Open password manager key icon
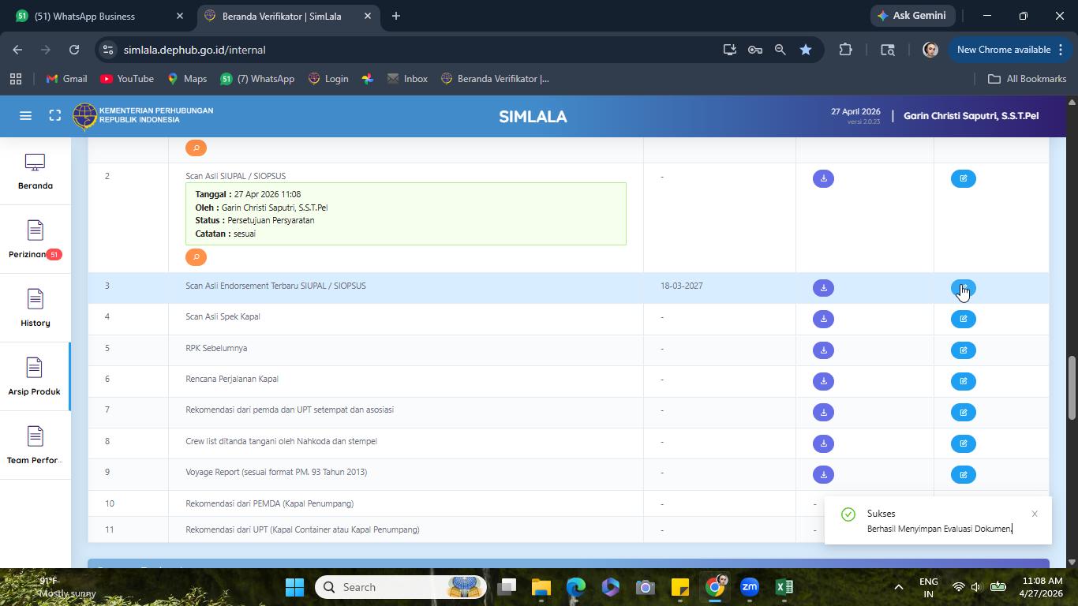Viewport: 1078px width, 606px height. click(754, 50)
